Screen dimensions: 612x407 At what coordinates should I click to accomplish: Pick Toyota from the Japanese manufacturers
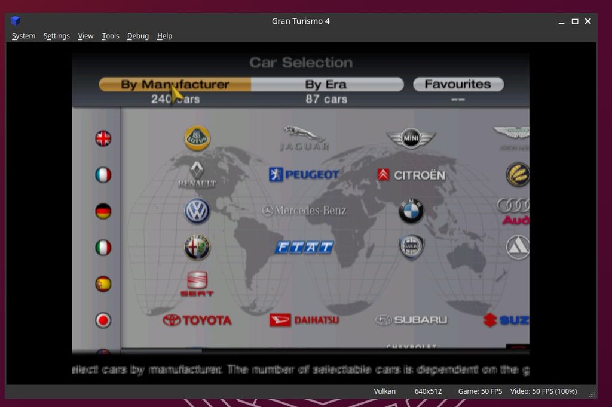pyautogui.click(x=197, y=320)
